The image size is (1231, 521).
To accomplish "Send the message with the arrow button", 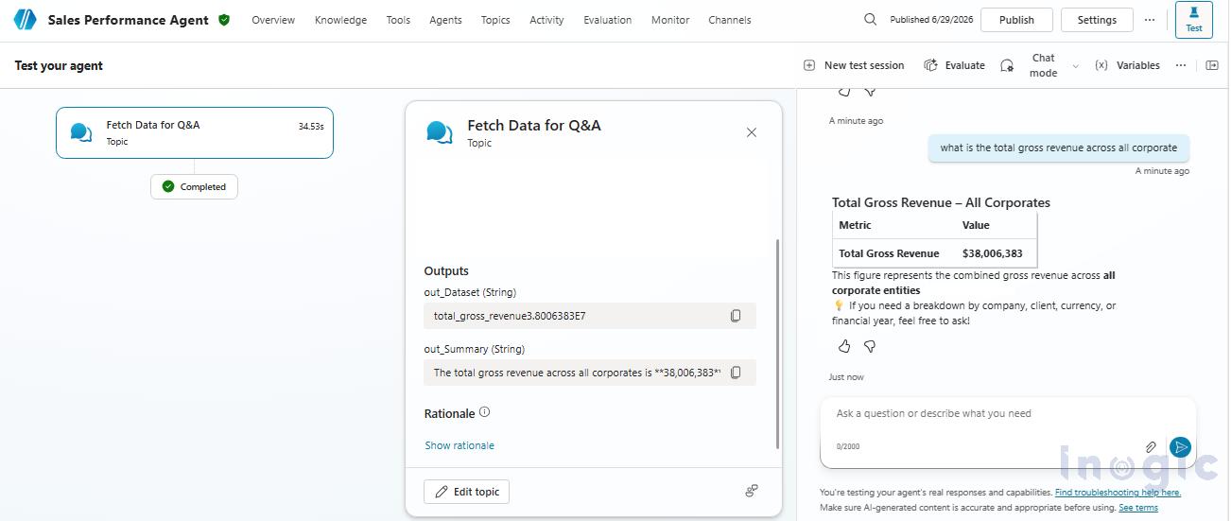I will pos(1180,446).
